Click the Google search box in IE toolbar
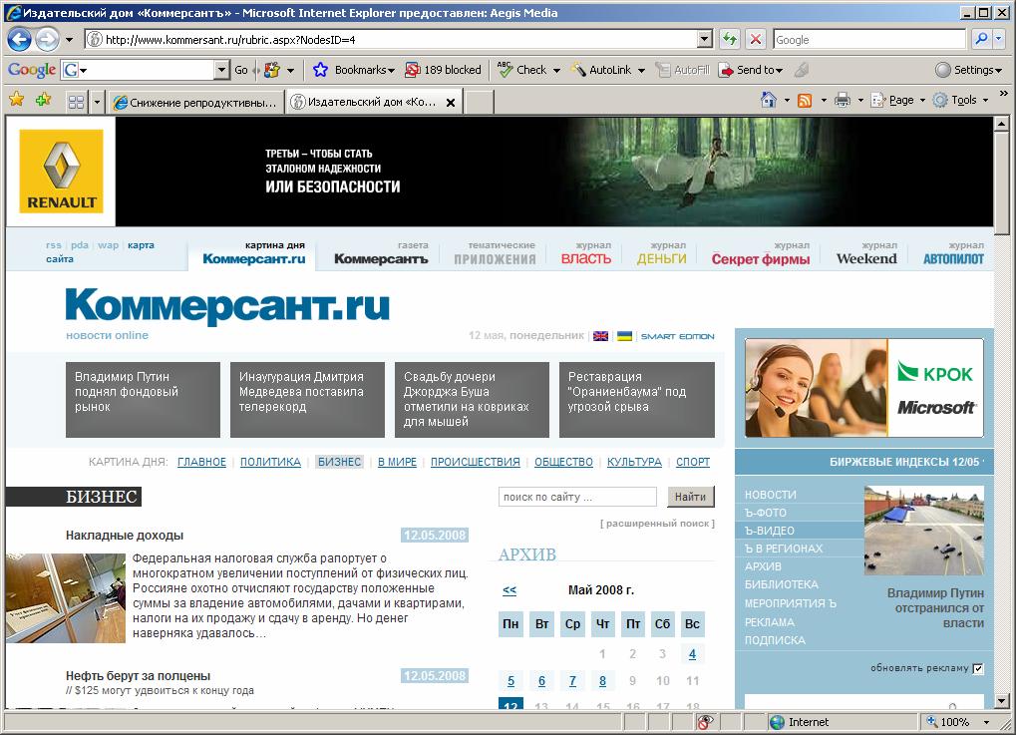This screenshot has width=1016, height=735. 868,40
